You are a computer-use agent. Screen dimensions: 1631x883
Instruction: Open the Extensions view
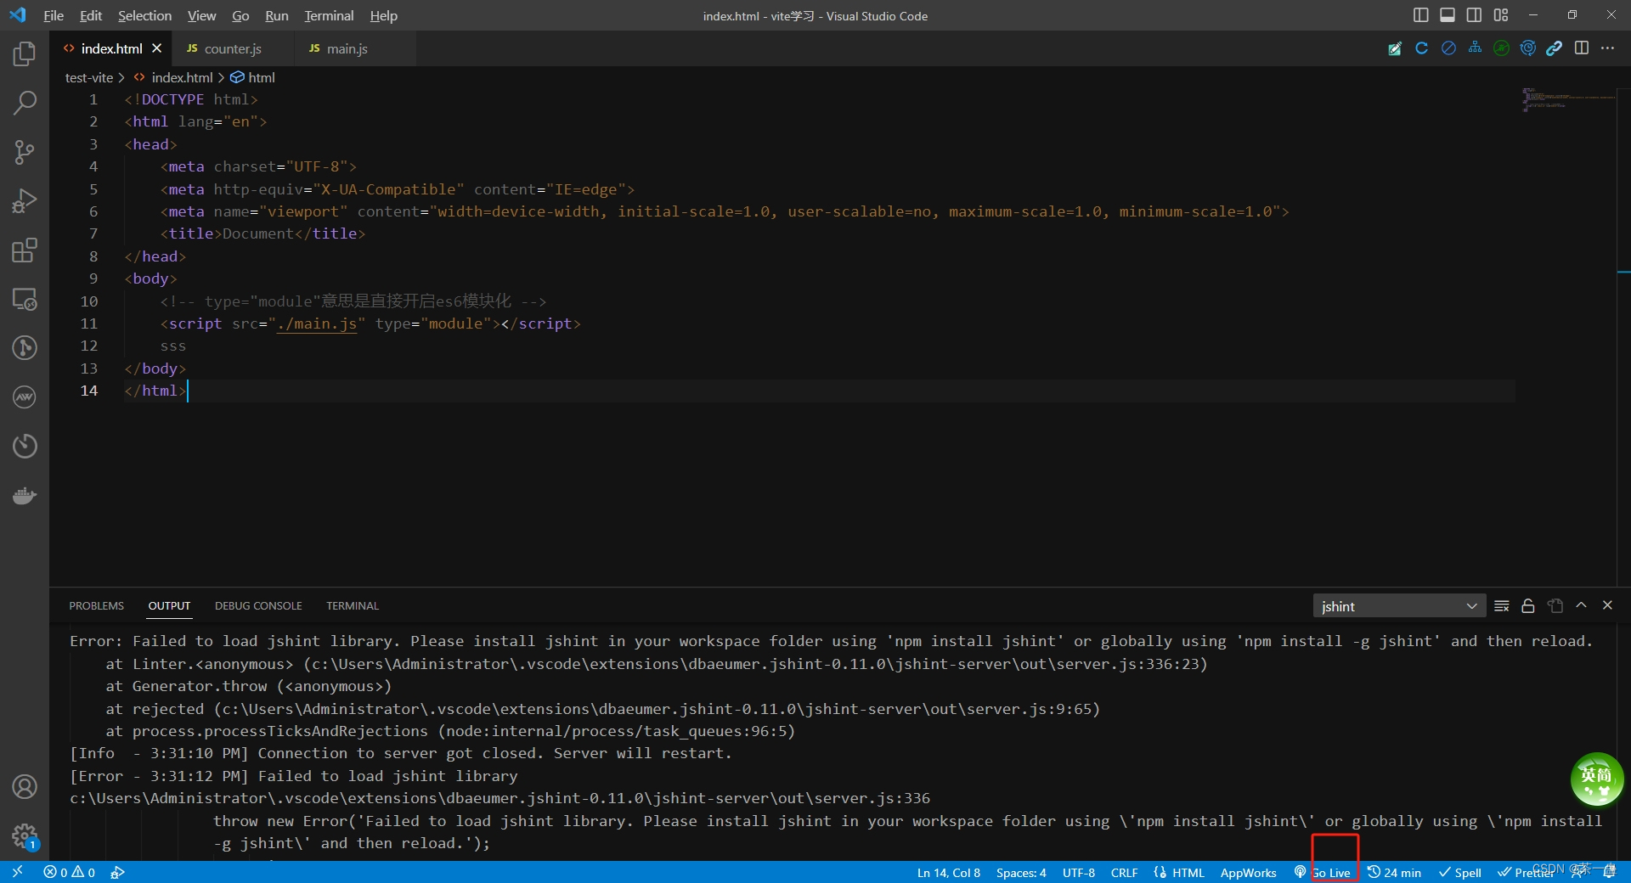[25, 250]
